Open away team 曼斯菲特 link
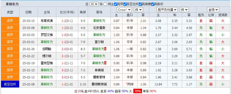 (99, 77)
